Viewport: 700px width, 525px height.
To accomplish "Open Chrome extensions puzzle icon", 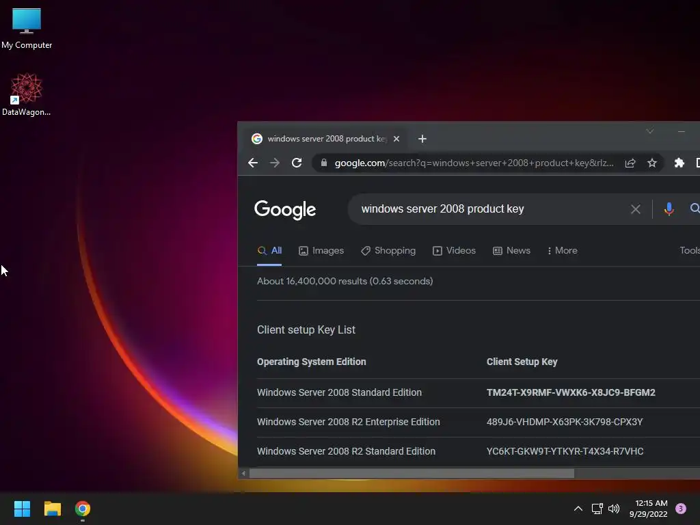I will click(x=679, y=163).
